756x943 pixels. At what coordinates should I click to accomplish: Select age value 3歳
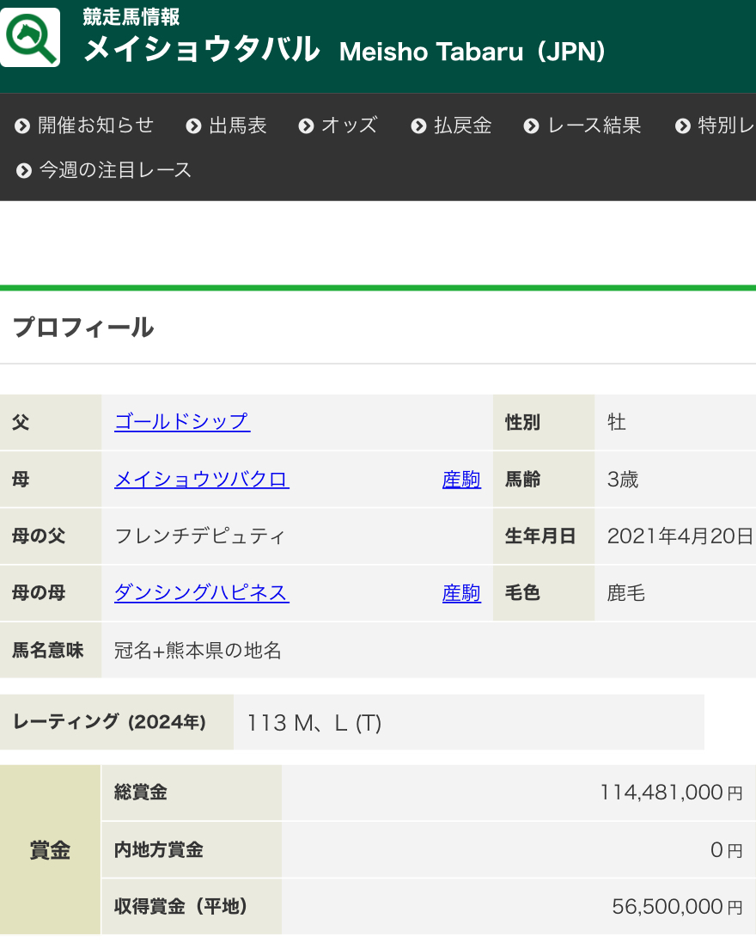pos(623,480)
